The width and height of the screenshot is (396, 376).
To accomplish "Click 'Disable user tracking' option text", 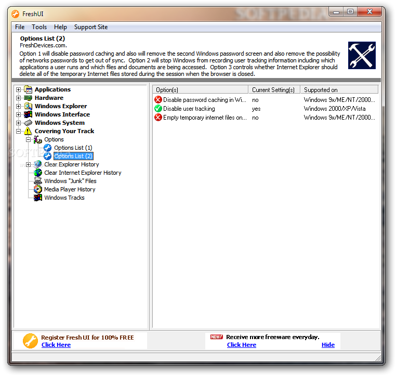I will 189,109.
